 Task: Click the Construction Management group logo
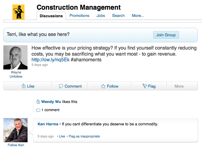(18, 12)
